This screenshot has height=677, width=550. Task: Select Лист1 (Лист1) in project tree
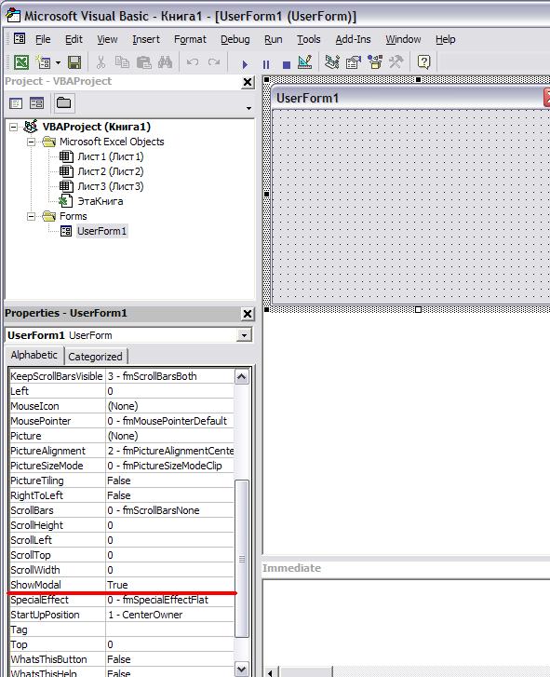[111, 156]
